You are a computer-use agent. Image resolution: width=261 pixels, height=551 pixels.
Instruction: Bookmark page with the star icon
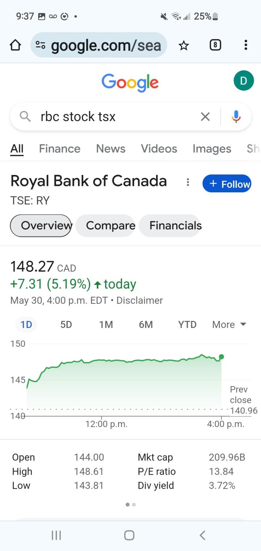[x=184, y=45]
